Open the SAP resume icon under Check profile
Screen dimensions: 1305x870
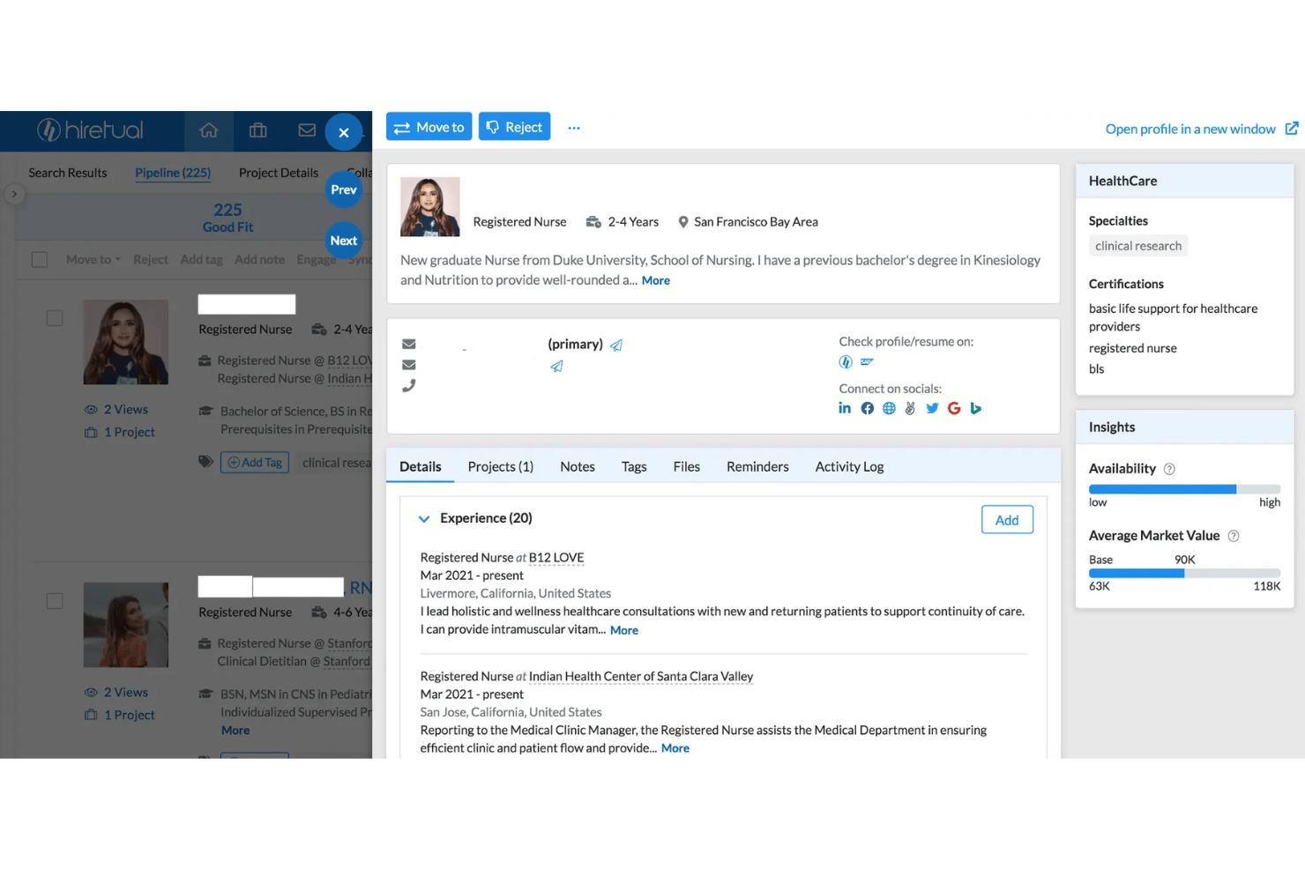[868, 362]
